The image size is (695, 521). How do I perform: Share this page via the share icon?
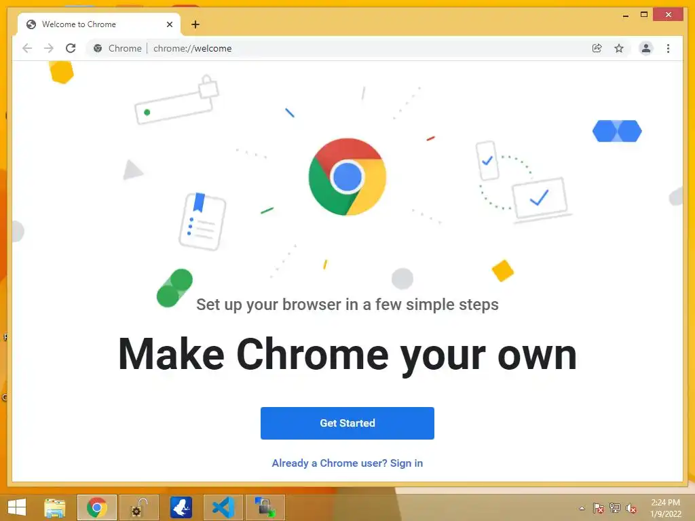(597, 48)
